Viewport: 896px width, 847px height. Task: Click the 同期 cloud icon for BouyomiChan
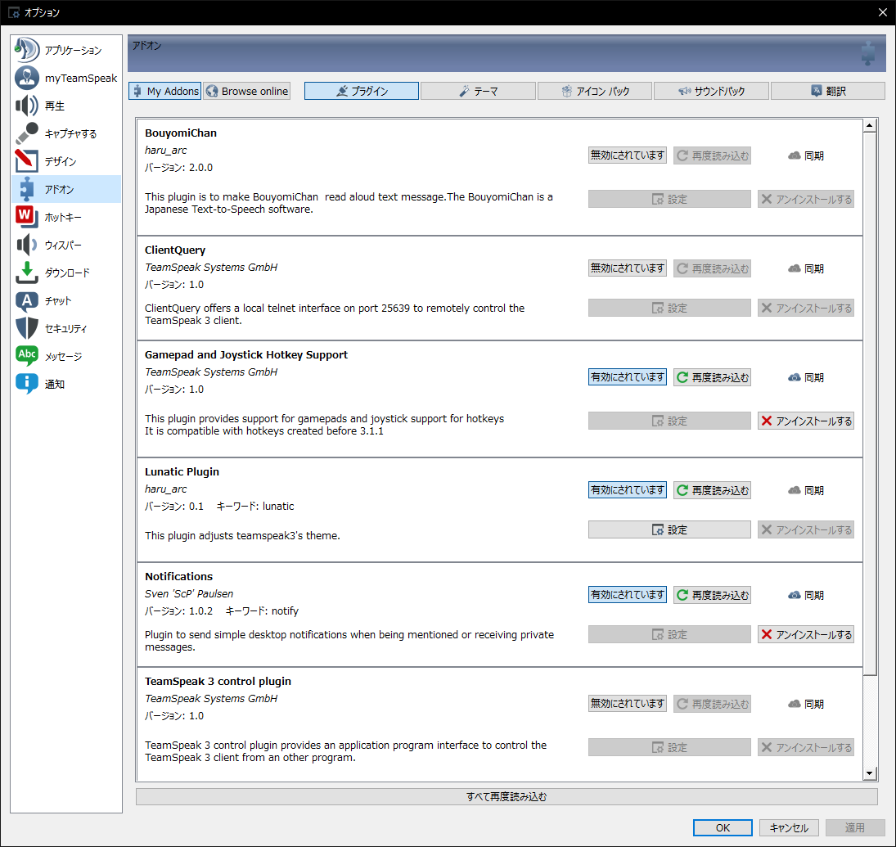coord(794,155)
